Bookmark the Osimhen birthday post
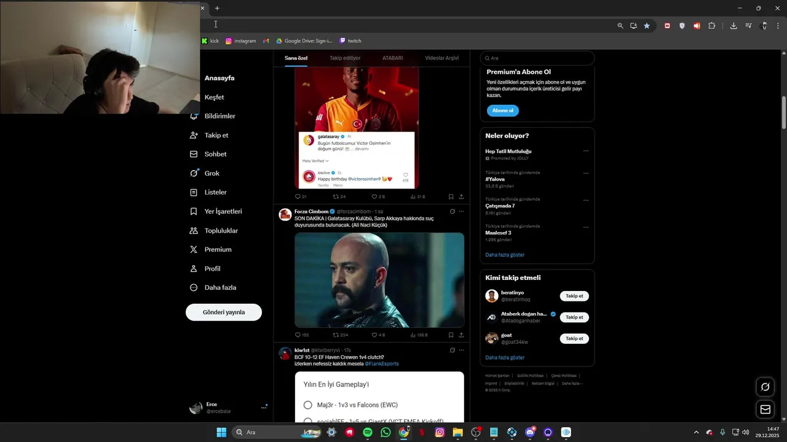The image size is (787, 442). click(x=451, y=196)
